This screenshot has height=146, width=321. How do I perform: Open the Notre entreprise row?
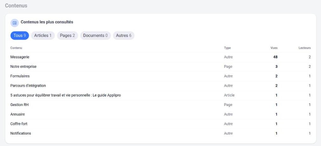[x=160, y=67]
